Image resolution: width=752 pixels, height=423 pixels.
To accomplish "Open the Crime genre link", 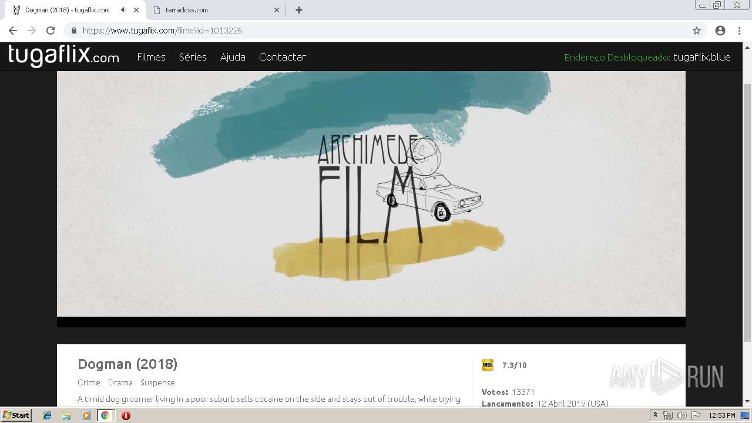I will 89,382.
